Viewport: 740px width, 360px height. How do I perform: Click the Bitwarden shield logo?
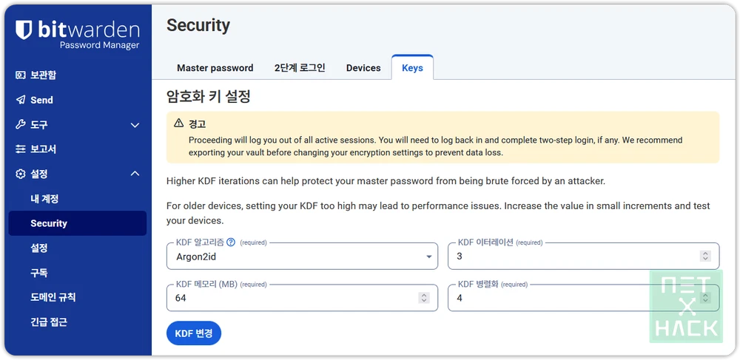(24, 30)
